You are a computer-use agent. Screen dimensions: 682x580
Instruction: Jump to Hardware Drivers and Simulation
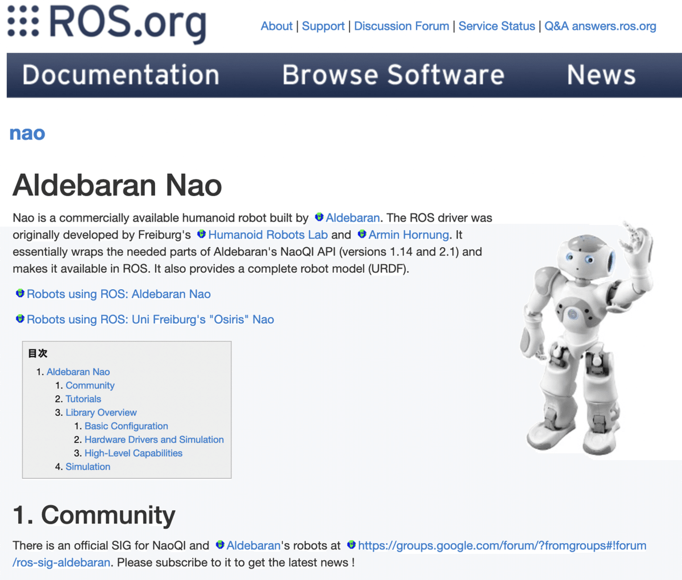point(154,440)
